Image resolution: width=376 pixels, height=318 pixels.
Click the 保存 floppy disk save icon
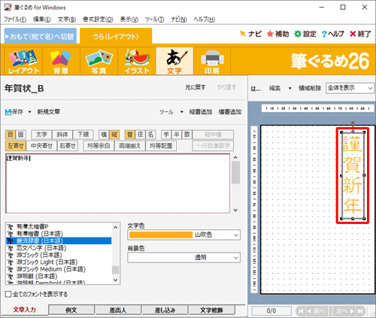coord(8,112)
